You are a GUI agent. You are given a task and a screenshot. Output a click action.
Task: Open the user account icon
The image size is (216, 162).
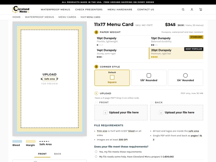192,10
